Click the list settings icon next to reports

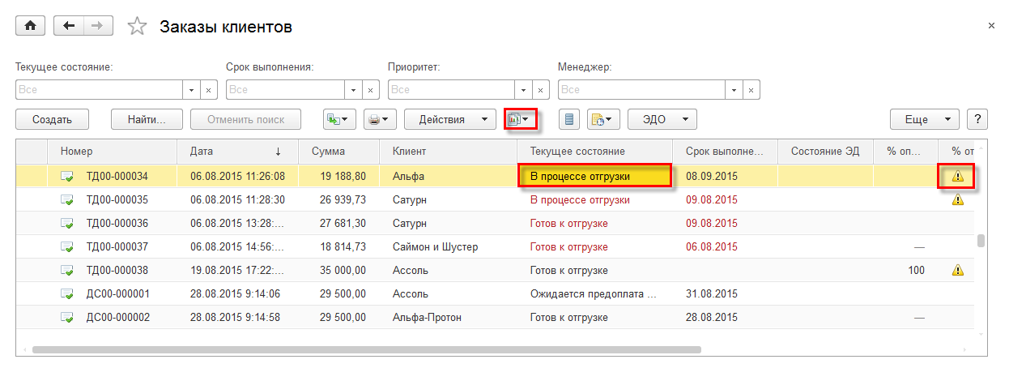[568, 119]
